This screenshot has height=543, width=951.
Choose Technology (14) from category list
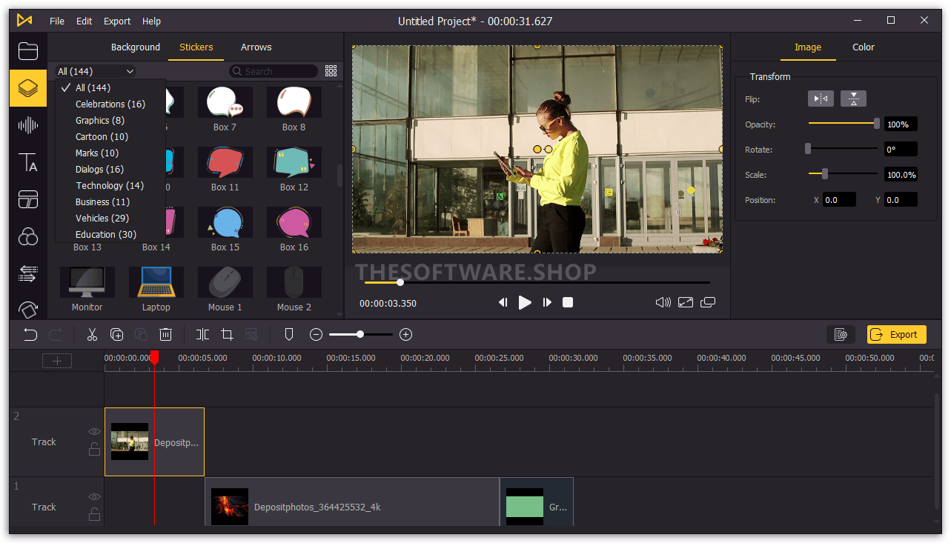[x=110, y=185]
